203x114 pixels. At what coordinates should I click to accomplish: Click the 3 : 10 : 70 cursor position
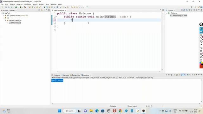pyautogui.click(x=149, y=106)
